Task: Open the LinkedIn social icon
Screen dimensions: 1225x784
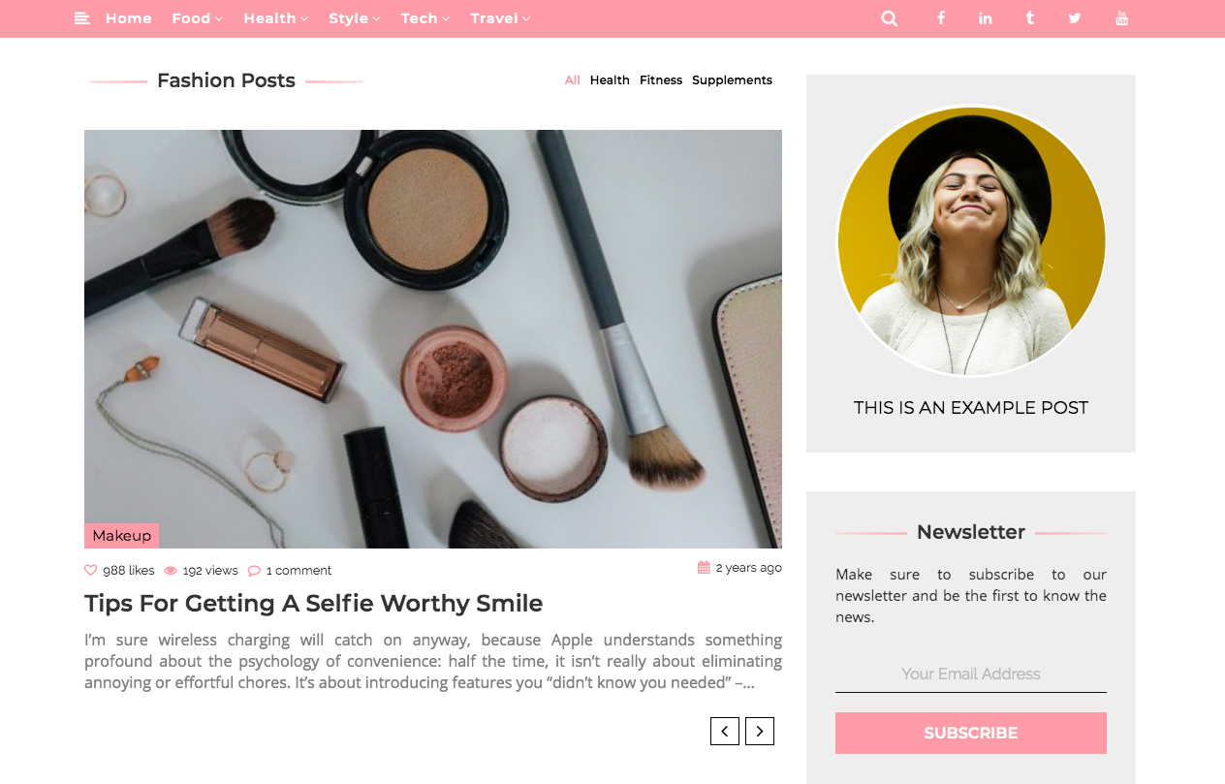Action: click(986, 18)
